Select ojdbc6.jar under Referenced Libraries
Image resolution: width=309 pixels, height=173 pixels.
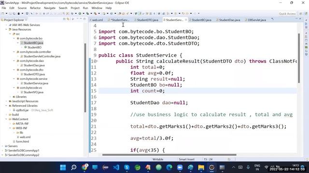[22, 110]
